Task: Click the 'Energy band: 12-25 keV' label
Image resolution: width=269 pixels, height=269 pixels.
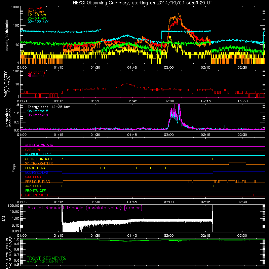Action: coord(49,107)
